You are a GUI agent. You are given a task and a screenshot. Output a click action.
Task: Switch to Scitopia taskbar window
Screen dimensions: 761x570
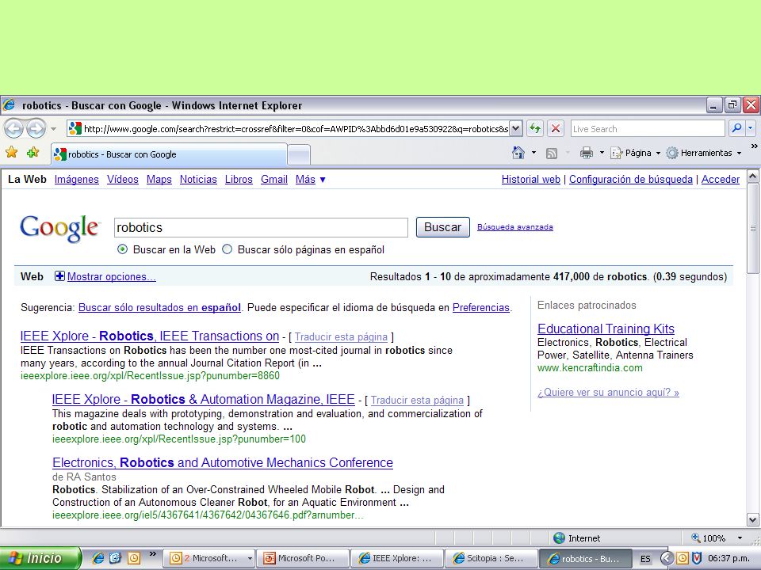coord(491,558)
